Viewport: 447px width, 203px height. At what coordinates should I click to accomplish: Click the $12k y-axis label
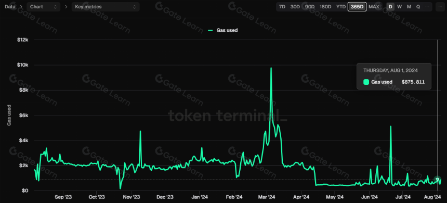tap(22, 40)
